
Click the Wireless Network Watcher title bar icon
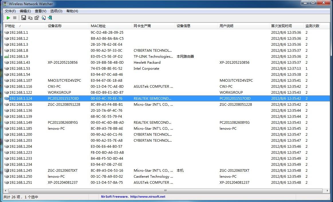pyautogui.click(x=5, y=4)
